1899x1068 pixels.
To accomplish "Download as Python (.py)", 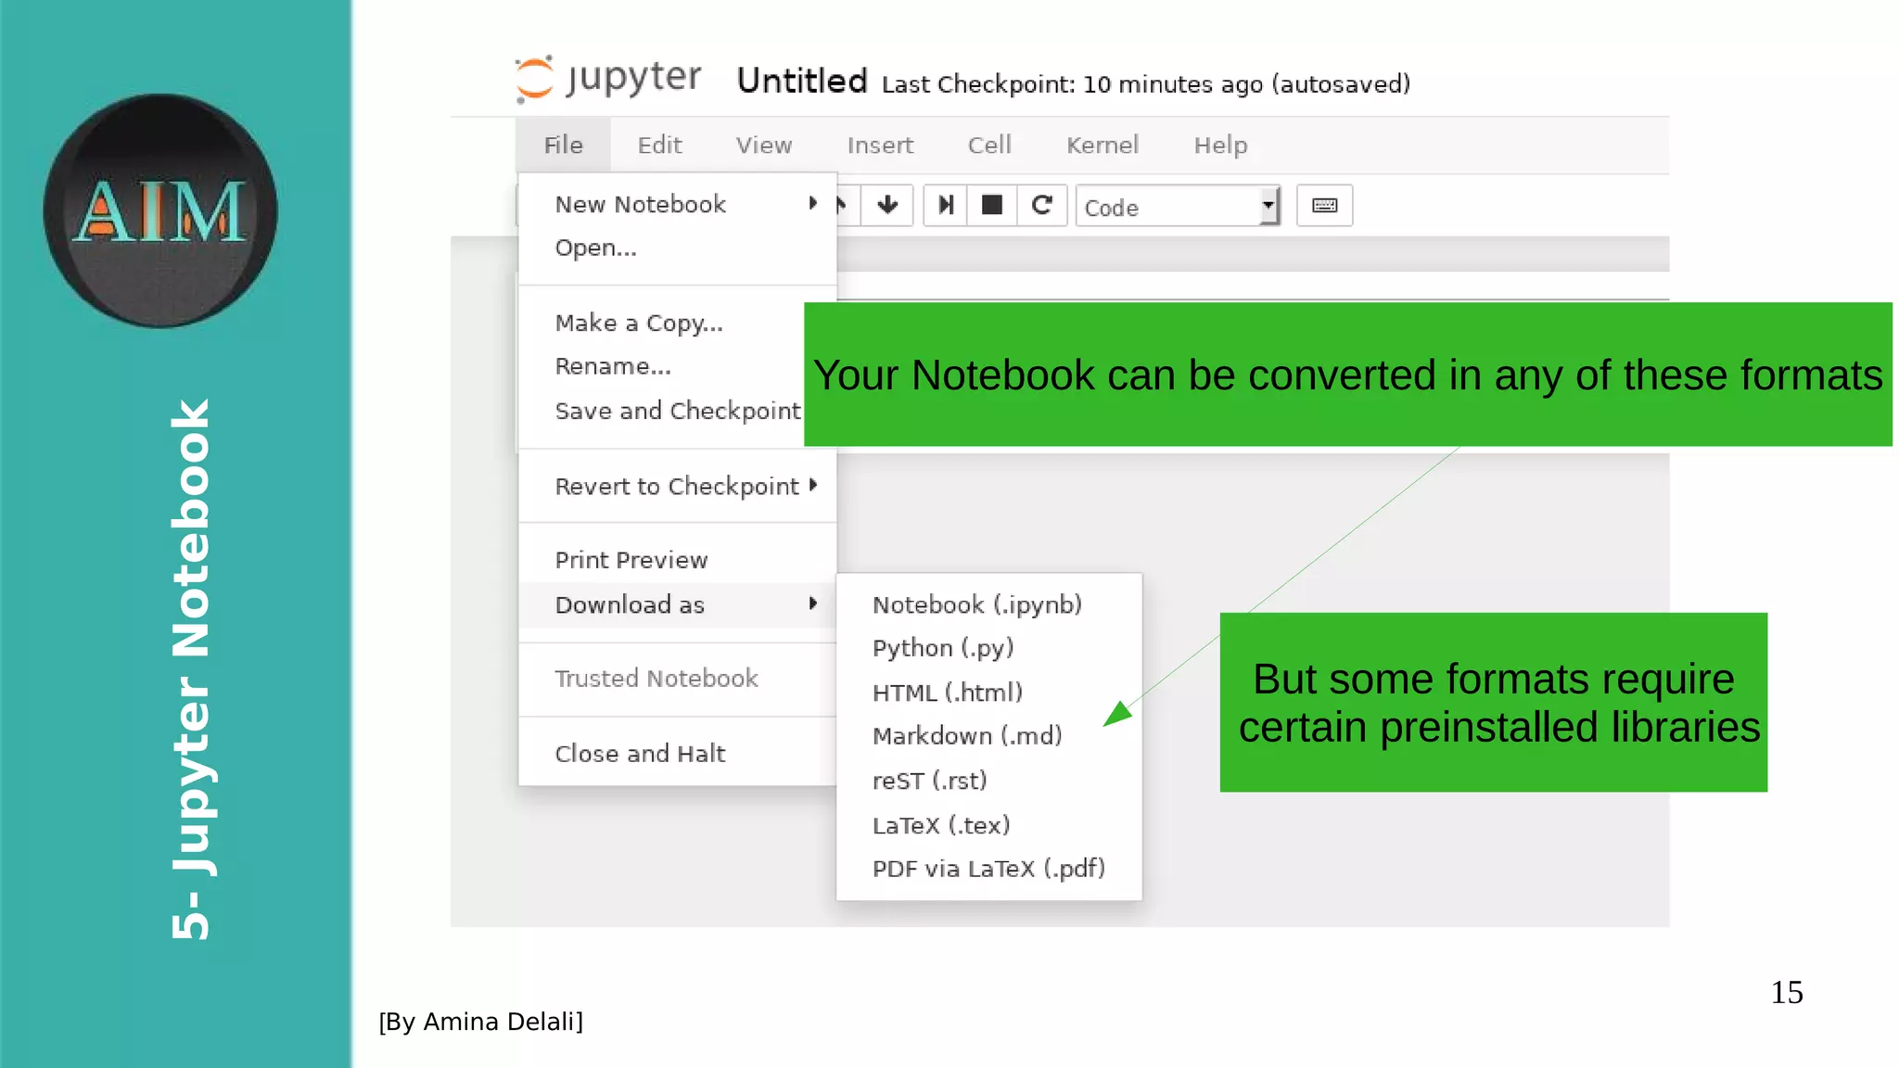I will (x=989, y=648).
